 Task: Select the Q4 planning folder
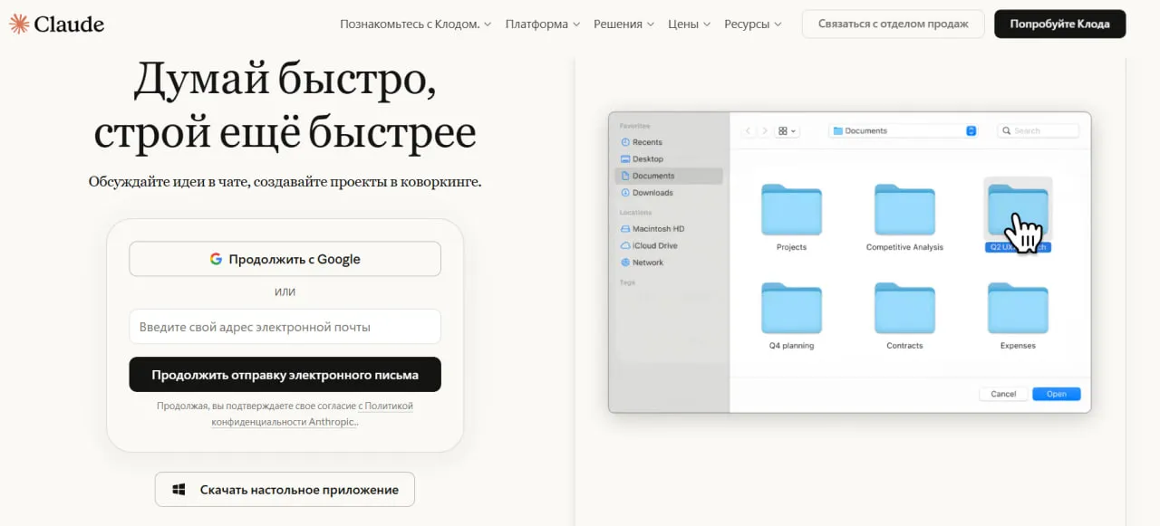[x=791, y=316]
